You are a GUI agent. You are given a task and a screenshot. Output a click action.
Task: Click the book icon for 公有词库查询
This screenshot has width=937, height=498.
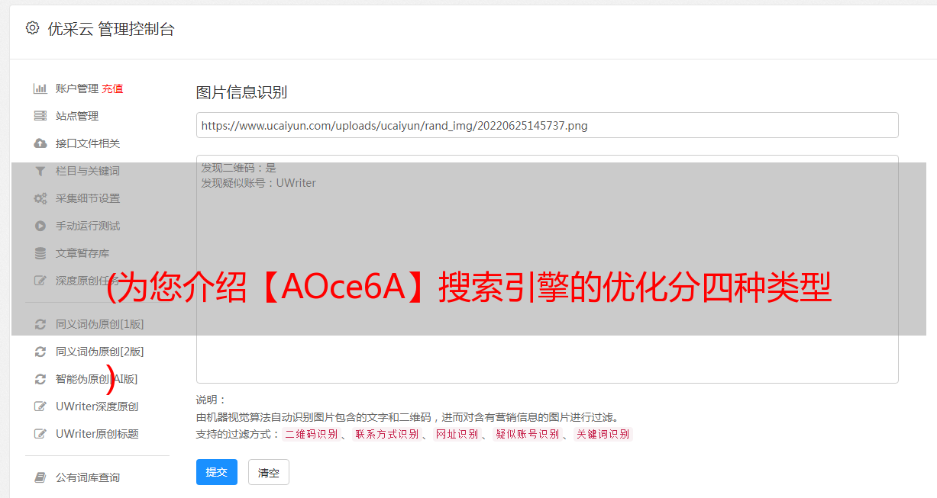40,477
